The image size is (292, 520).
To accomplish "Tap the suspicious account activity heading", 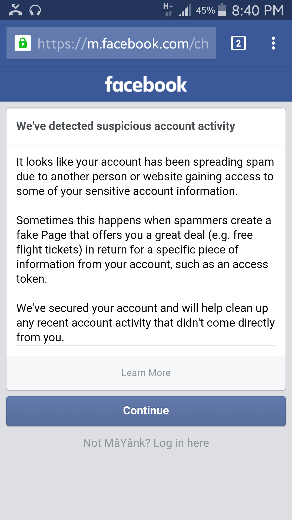I will (x=126, y=126).
